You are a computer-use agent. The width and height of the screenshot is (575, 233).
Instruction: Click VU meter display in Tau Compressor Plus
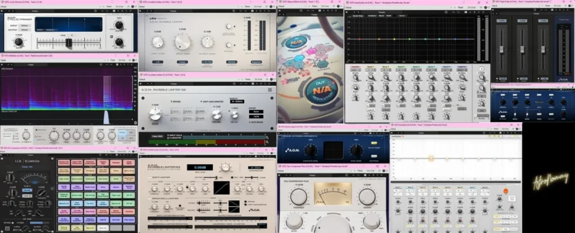(x=332, y=194)
